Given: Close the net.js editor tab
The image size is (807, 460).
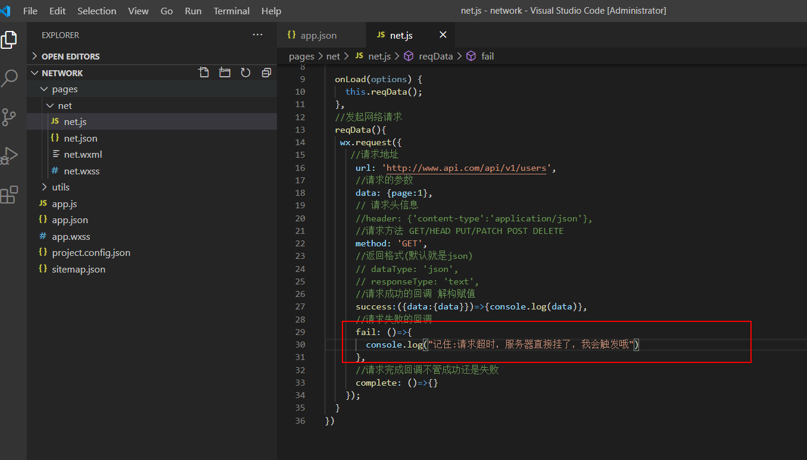Looking at the screenshot, I should coord(443,35).
